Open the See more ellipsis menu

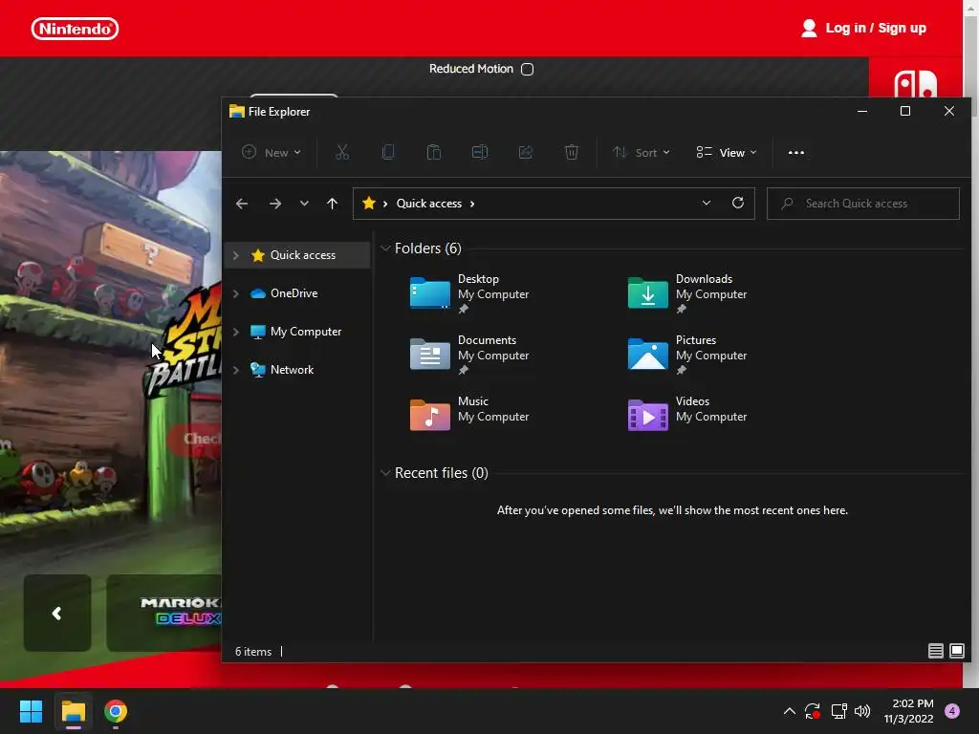[x=796, y=152]
